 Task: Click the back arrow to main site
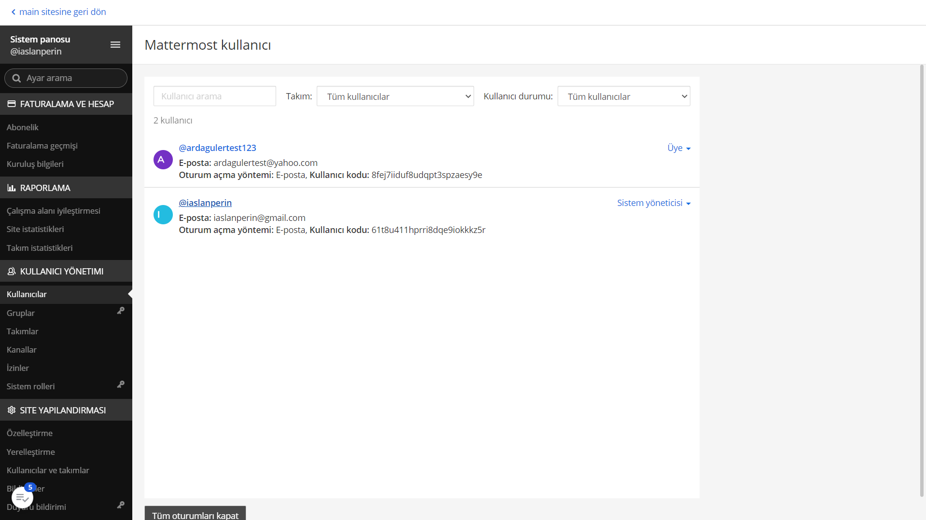pyautogui.click(x=14, y=12)
